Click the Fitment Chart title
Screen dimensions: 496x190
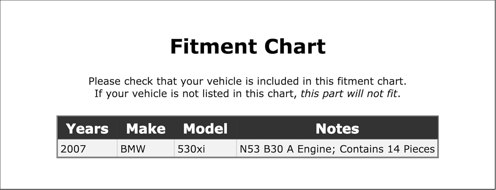coord(248,46)
